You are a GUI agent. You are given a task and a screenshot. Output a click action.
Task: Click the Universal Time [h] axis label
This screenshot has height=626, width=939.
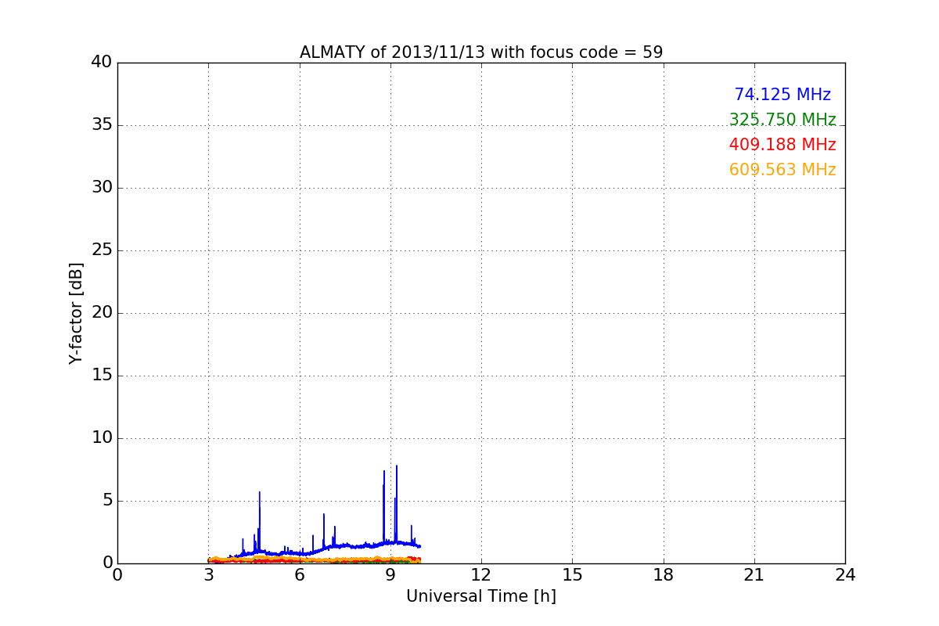tap(481, 596)
